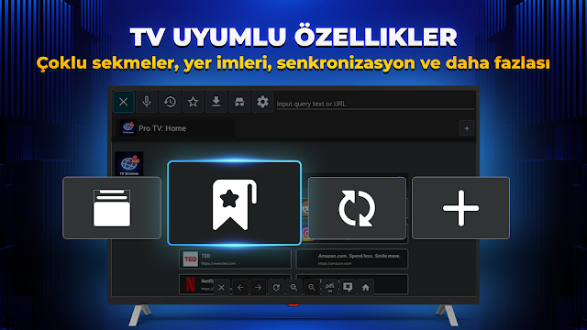This screenshot has width=587, height=330.
Task: Go forward using the right arrow
Action: click(x=259, y=287)
